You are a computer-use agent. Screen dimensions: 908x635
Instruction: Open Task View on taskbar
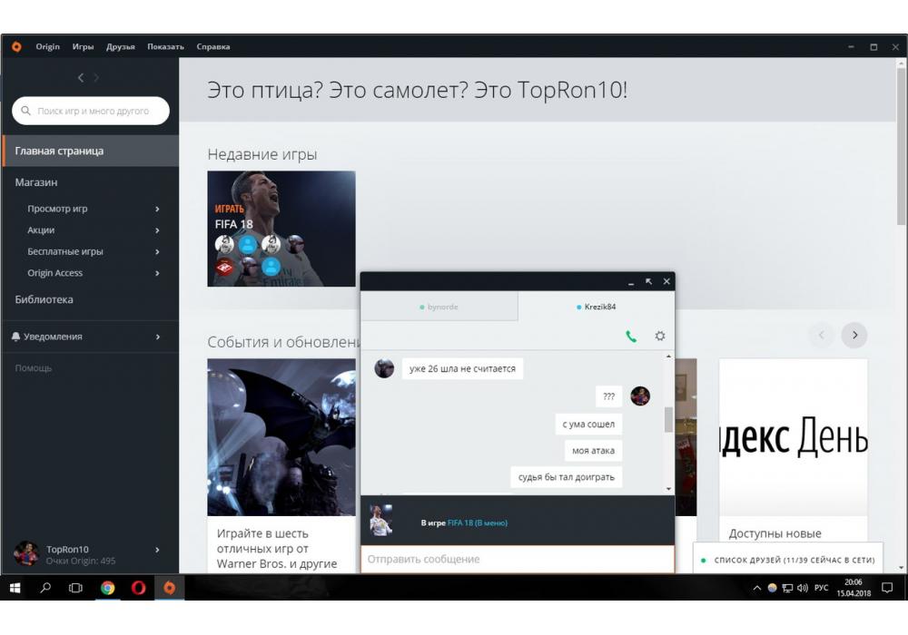click(x=75, y=588)
